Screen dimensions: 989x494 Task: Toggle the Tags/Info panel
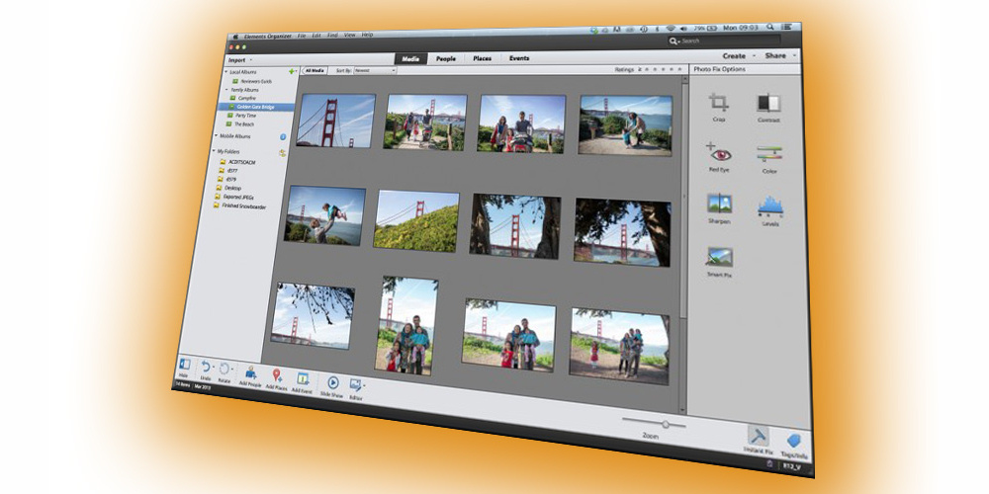coord(794,442)
